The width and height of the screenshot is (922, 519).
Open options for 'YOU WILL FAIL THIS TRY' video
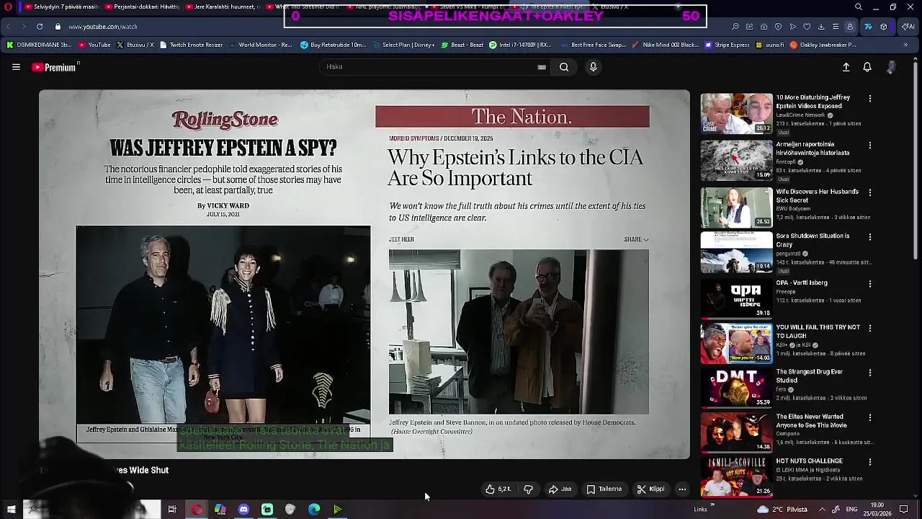[x=870, y=329]
